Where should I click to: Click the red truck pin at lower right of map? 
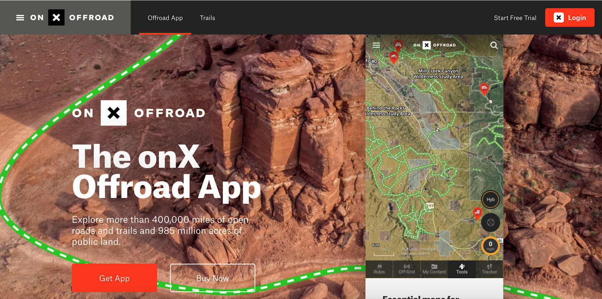click(477, 213)
